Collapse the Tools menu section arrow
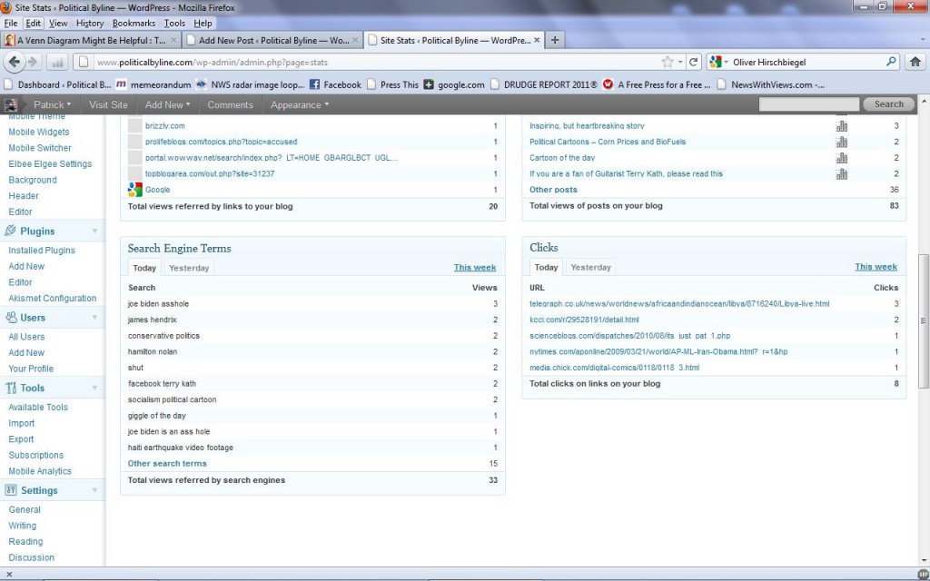 pos(94,389)
